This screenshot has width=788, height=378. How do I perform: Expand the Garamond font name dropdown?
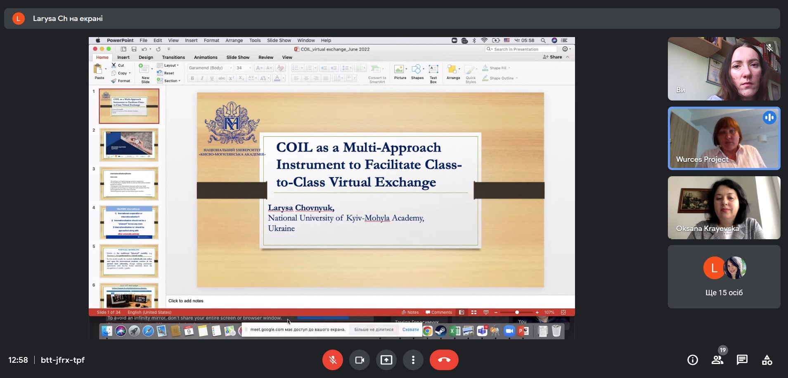tap(231, 68)
